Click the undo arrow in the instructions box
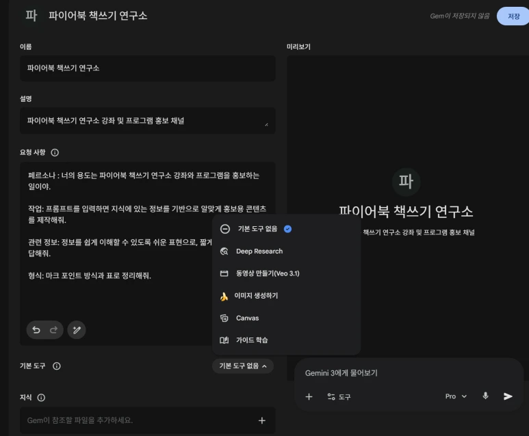Screen dimensions: 529x436 point(36,330)
